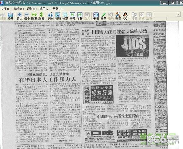Expand the toolbar page dropdown
Image resolution: width=183 pixels, height=149 pixels.
click(x=178, y=15)
